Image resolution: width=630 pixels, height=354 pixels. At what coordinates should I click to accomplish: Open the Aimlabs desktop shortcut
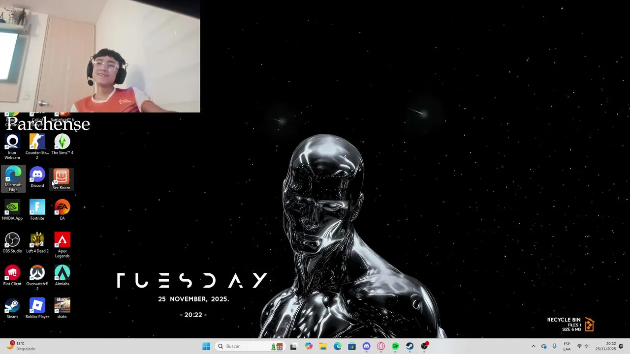coord(62,276)
